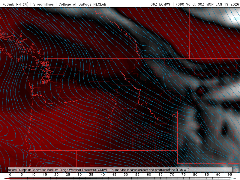Click the 60 value on the color scale
This screenshot has height=180, width=240.
(x=149, y=175)
